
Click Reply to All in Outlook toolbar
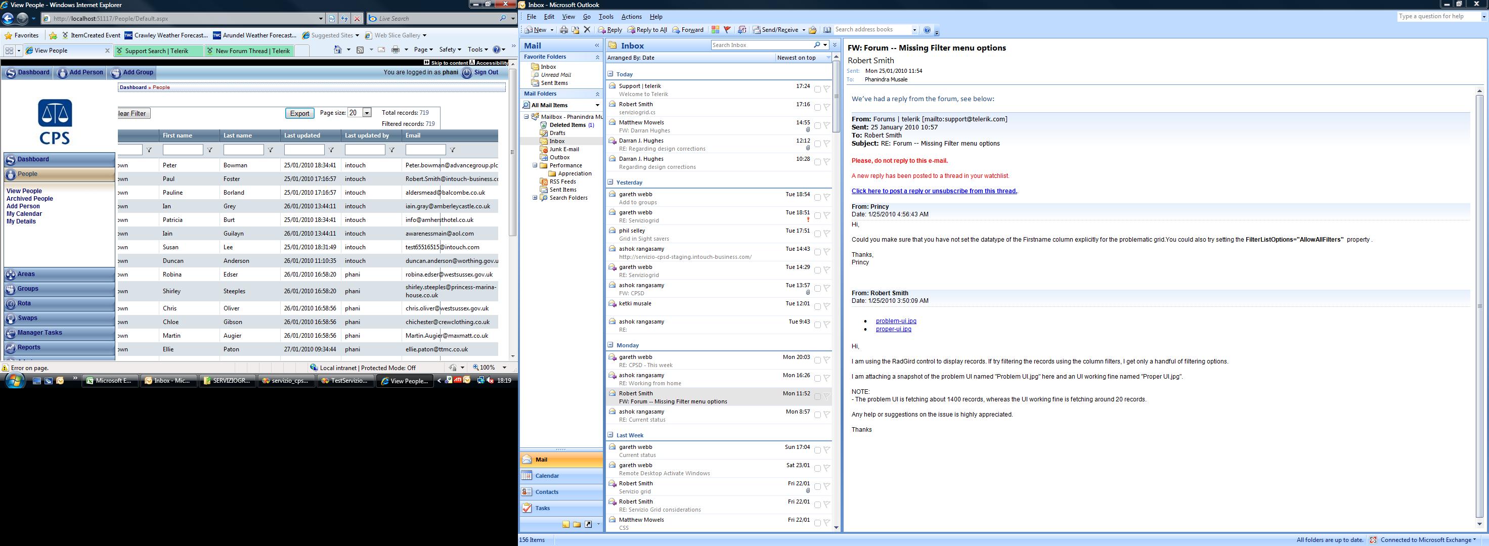pos(647,30)
